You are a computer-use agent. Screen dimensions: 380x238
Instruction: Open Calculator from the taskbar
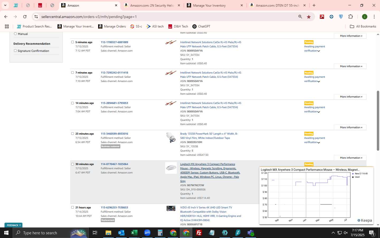tap(160, 233)
